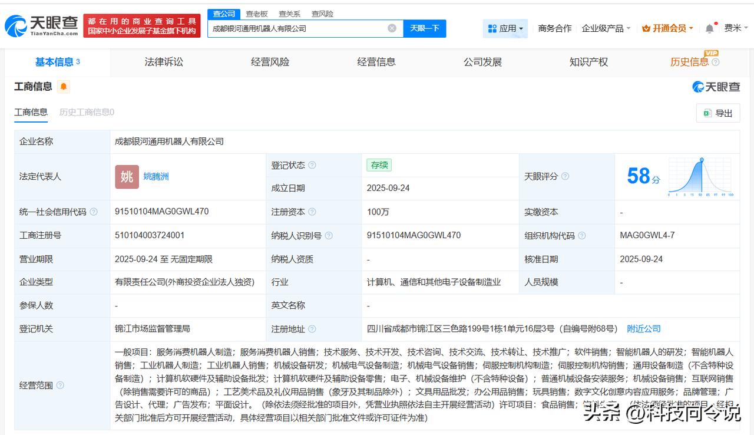Image resolution: width=754 pixels, height=435 pixels.
Task: Click the orange bell icon beside 工商信息 heading
Action: (x=64, y=87)
